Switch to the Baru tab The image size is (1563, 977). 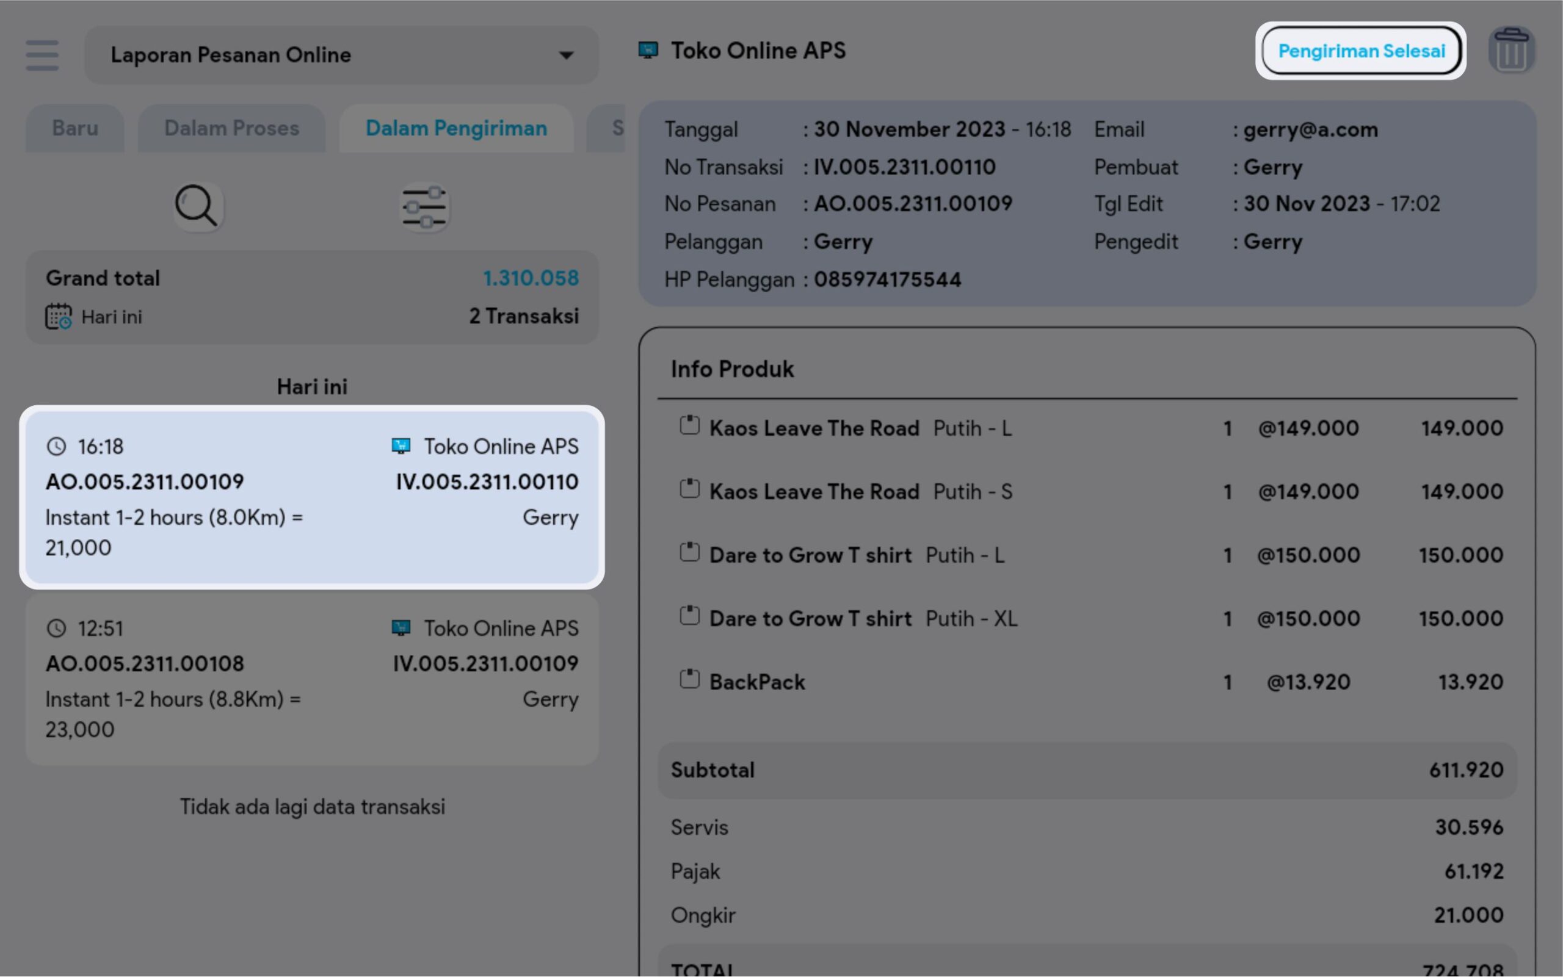75,129
